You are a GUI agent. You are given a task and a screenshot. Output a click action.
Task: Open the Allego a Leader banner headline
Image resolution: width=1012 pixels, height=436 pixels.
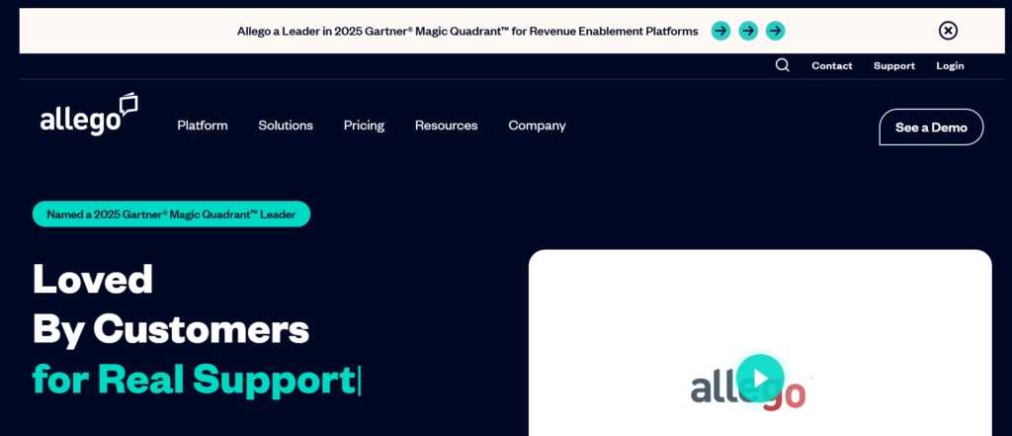[x=467, y=31]
